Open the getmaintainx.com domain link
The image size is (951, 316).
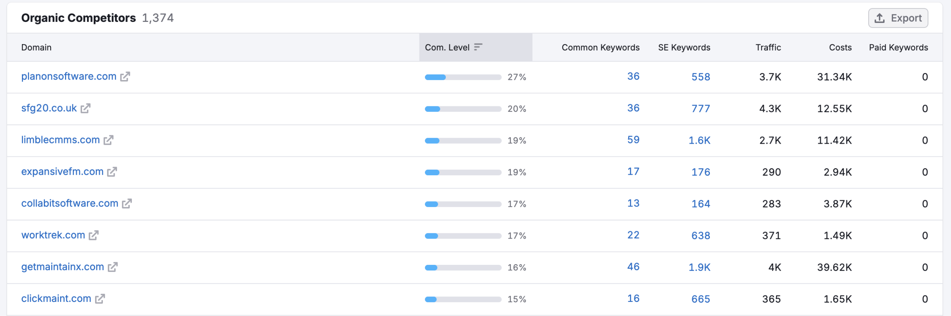62,267
